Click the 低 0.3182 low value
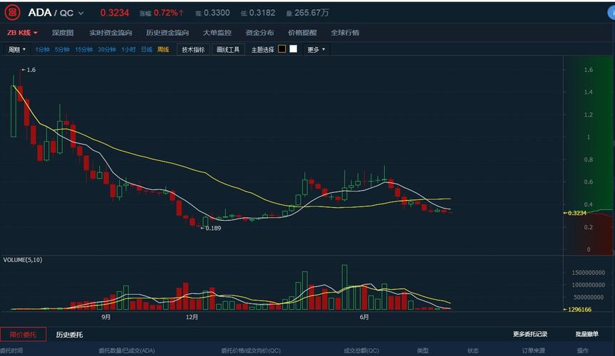The height and width of the screenshot is (356, 615). pyautogui.click(x=258, y=13)
